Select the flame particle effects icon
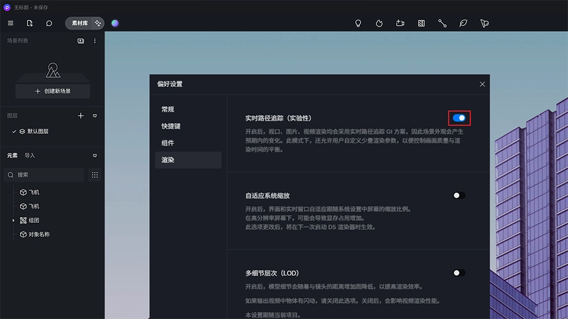 click(379, 23)
